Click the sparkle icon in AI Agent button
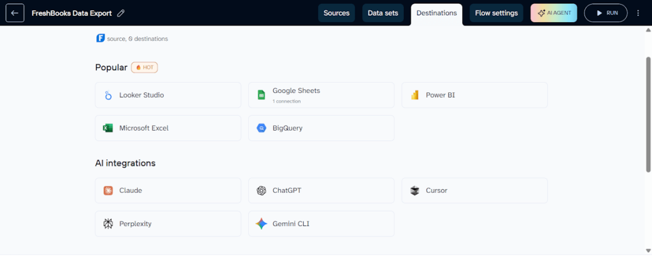 (541, 13)
